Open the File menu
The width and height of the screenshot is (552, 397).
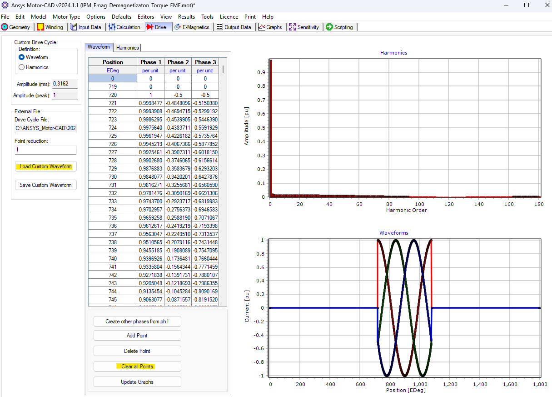pos(5,17)
